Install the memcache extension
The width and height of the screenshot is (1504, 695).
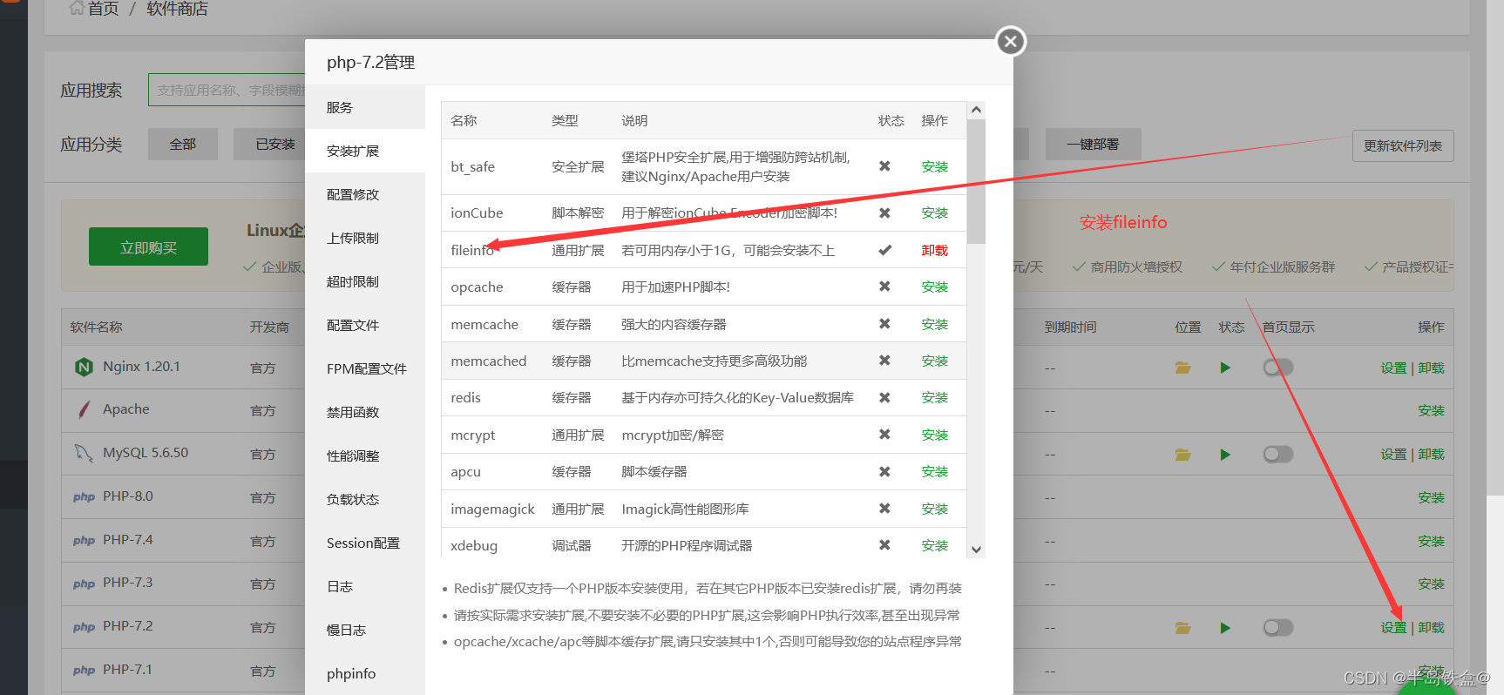tap(934, 324)
